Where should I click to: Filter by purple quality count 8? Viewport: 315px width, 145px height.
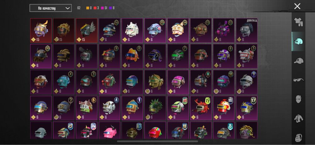coord(112,8)
